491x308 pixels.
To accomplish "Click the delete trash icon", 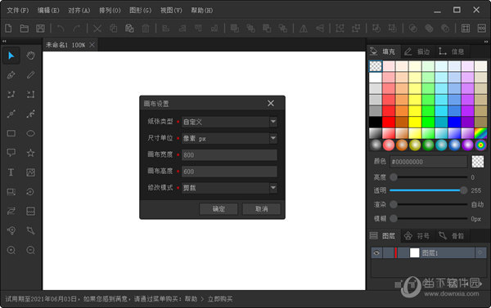I will (146, 29).
